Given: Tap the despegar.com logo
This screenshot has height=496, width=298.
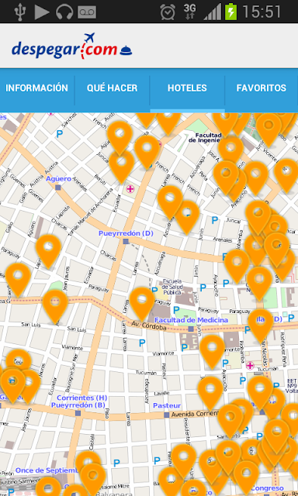Looking at the screenshot, I should coord(72,46).
